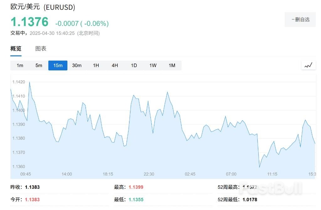Select the active 15m timeframe
Image resolution: width=321 pixels, height=210 pixels.
coord(58,65)
